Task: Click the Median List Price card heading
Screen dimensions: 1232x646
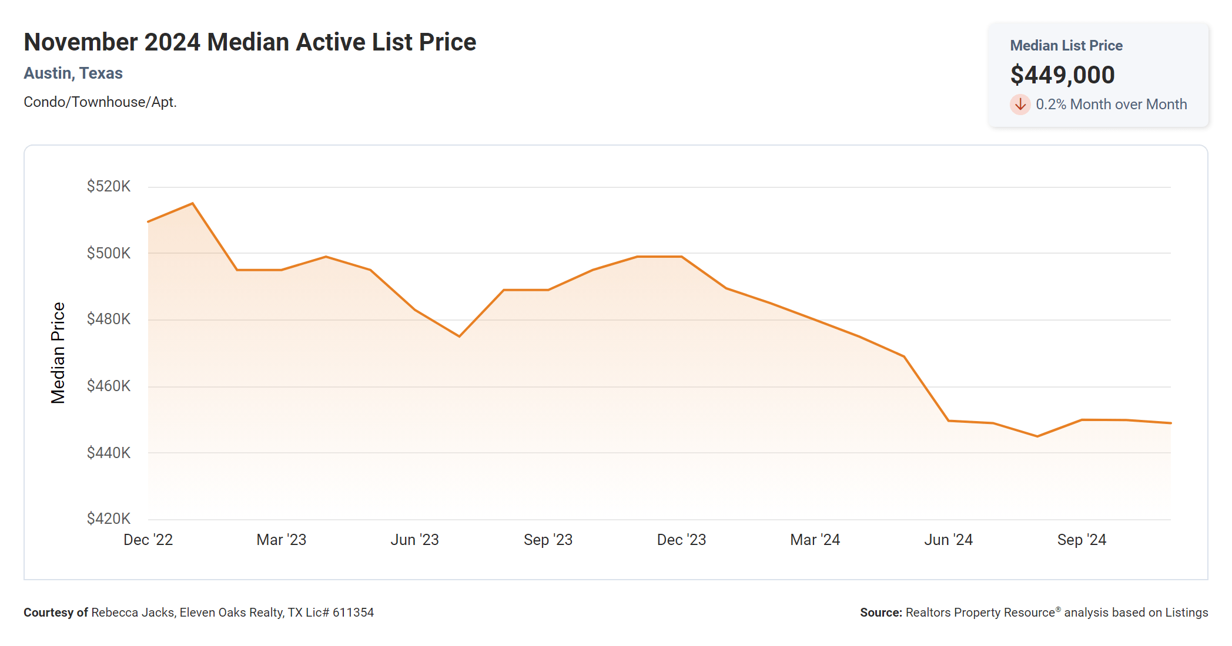Action: click(1066, 45)
